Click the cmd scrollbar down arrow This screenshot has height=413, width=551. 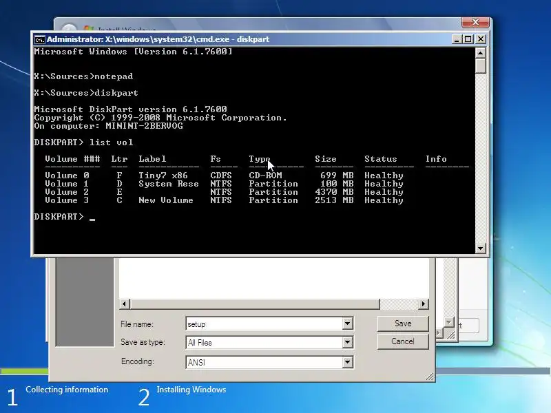click(480, 248)
